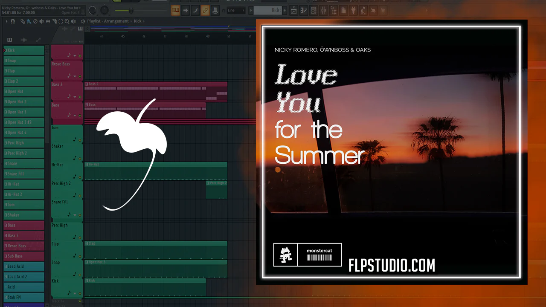The height and width of the screenshot is (307, 546).
Task: Click the speaker icon beside the Playlist title
Action: [84, 21]
